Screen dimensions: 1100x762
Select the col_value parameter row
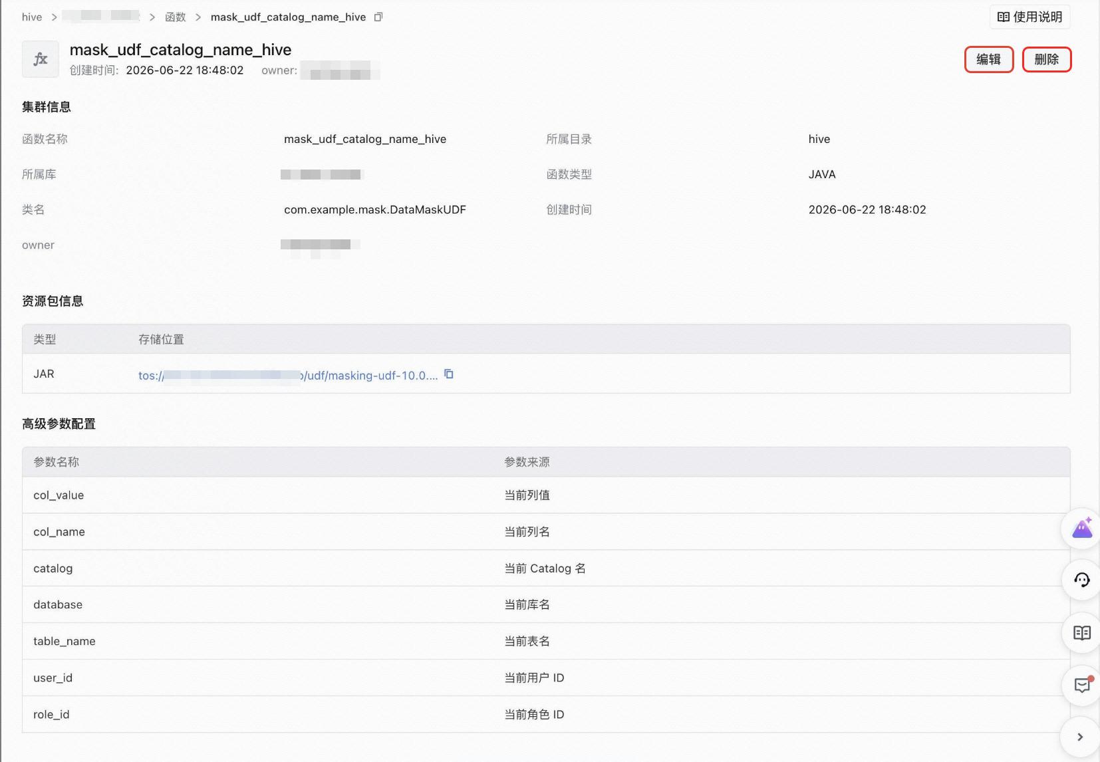[x=546, y=495]
